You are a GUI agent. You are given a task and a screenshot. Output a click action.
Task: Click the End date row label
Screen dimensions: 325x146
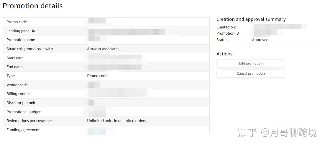pos(14,67)
